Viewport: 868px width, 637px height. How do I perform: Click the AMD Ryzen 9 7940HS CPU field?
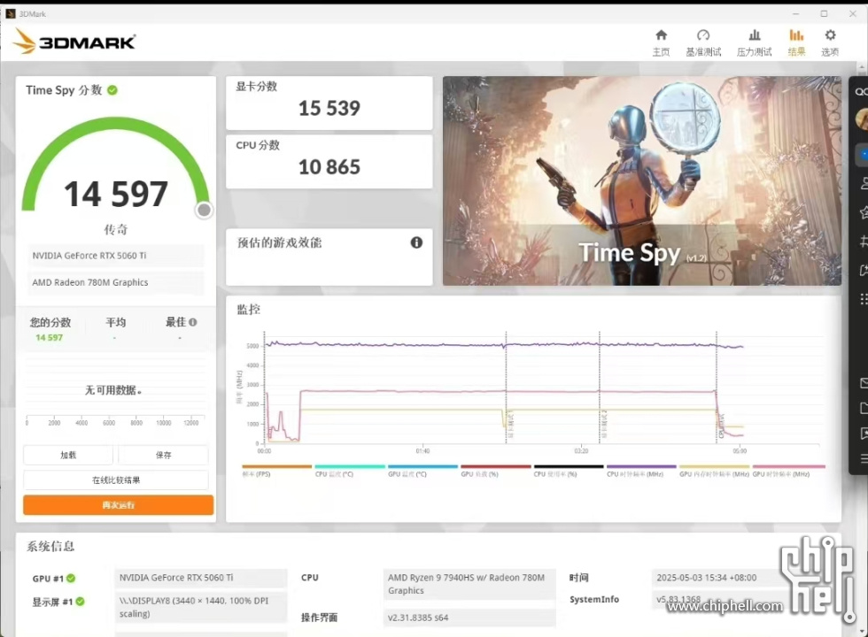[469, 584]
